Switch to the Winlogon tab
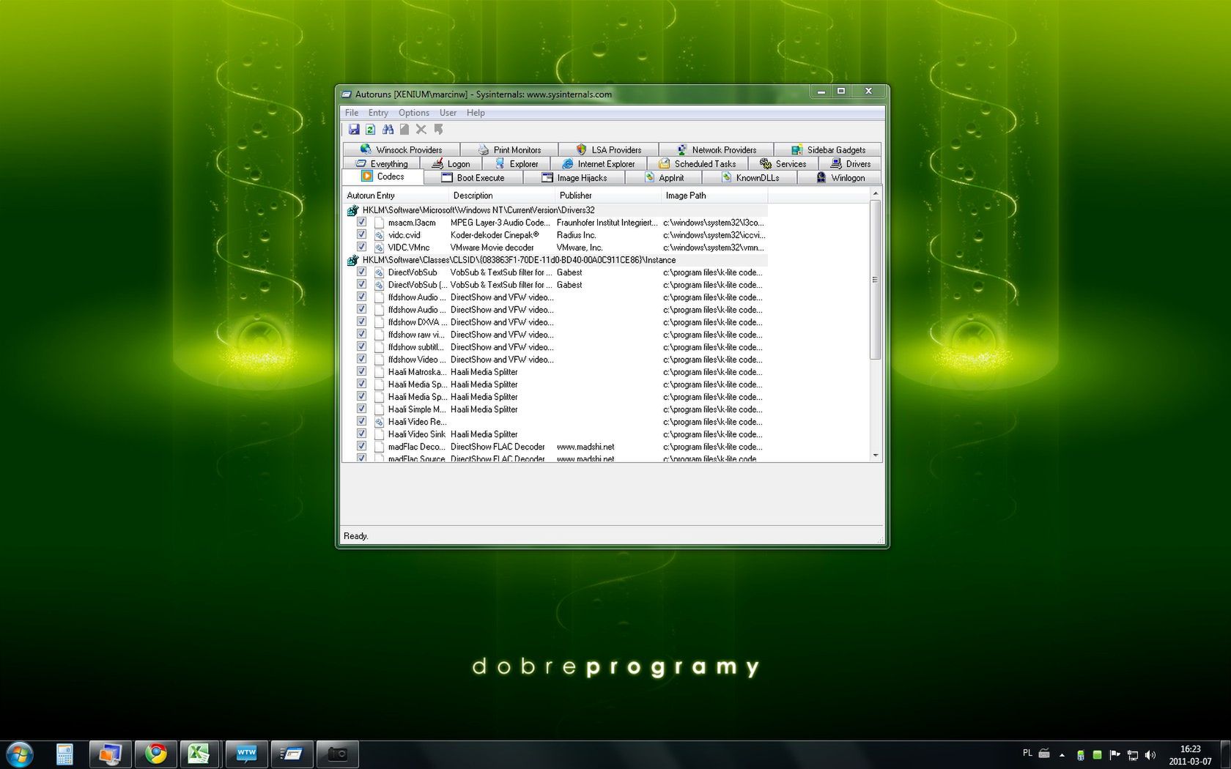 [840, 177]
